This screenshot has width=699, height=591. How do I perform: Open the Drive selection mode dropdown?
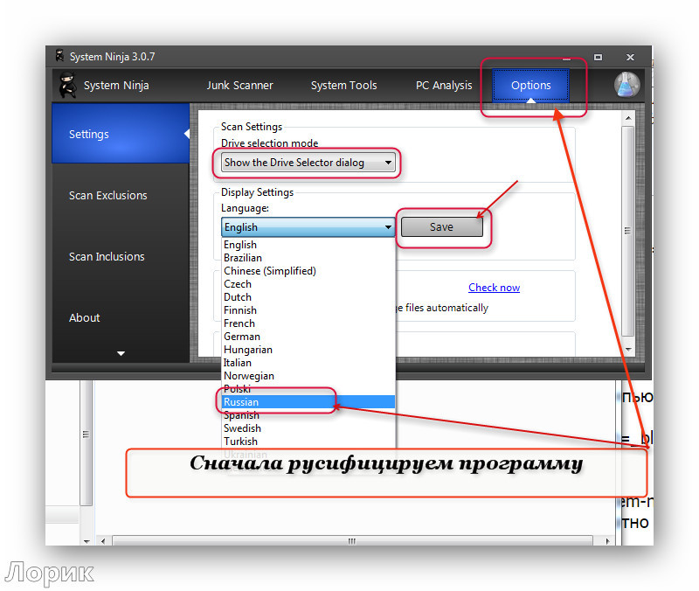(x=308, y=163)
